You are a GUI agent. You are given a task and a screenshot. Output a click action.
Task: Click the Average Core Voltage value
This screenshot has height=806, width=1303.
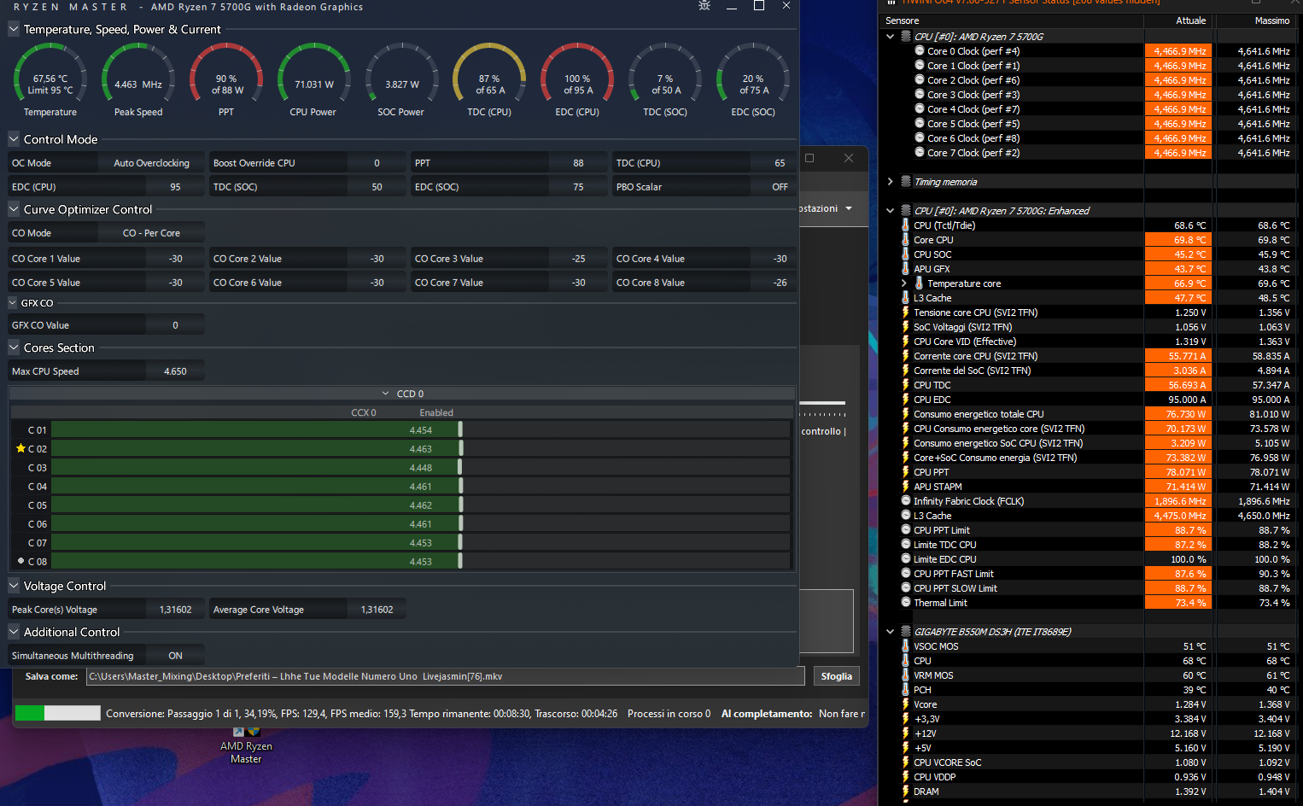click(377, 610)
